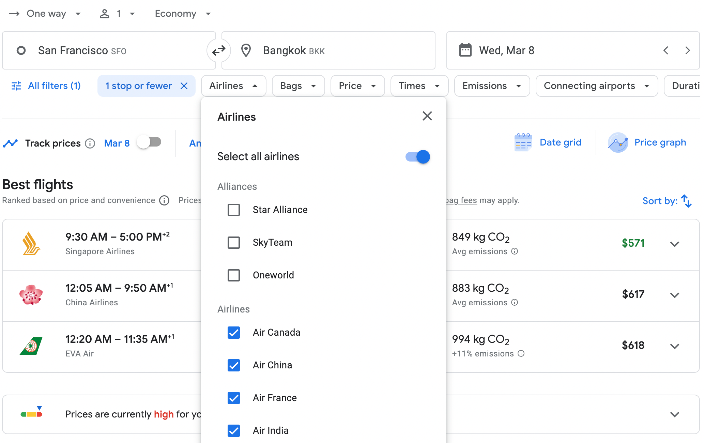
Task: Uncheck the Air Canada checkbox
Action: (234, 333)
